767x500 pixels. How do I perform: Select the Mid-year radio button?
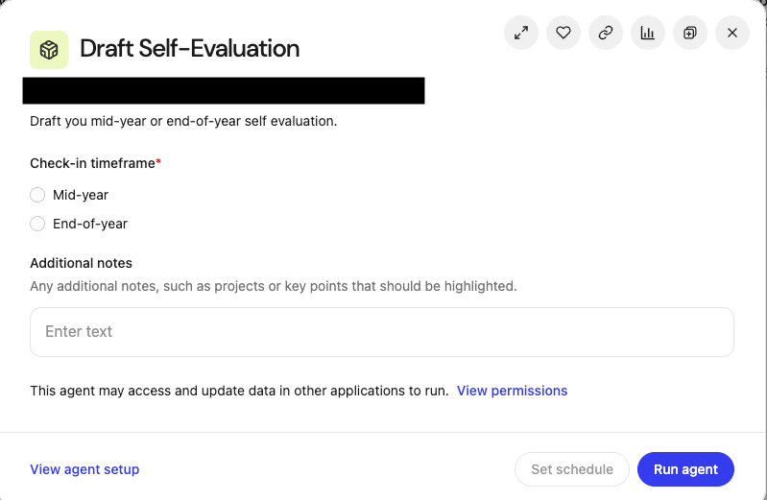click(x=37, y=195)
